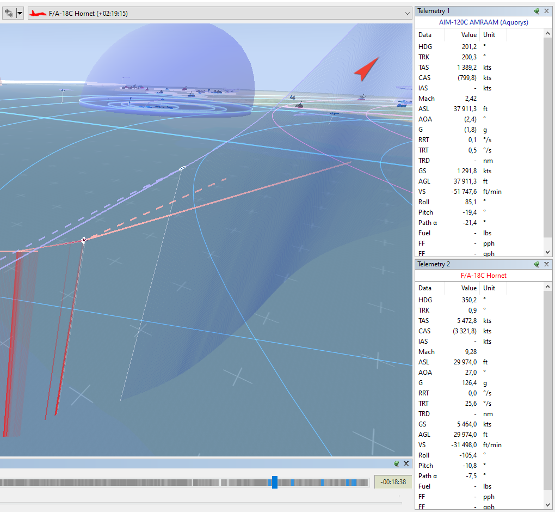
Task: Click the two-aircraft object selection icon
Action: [x=9, y=14]
